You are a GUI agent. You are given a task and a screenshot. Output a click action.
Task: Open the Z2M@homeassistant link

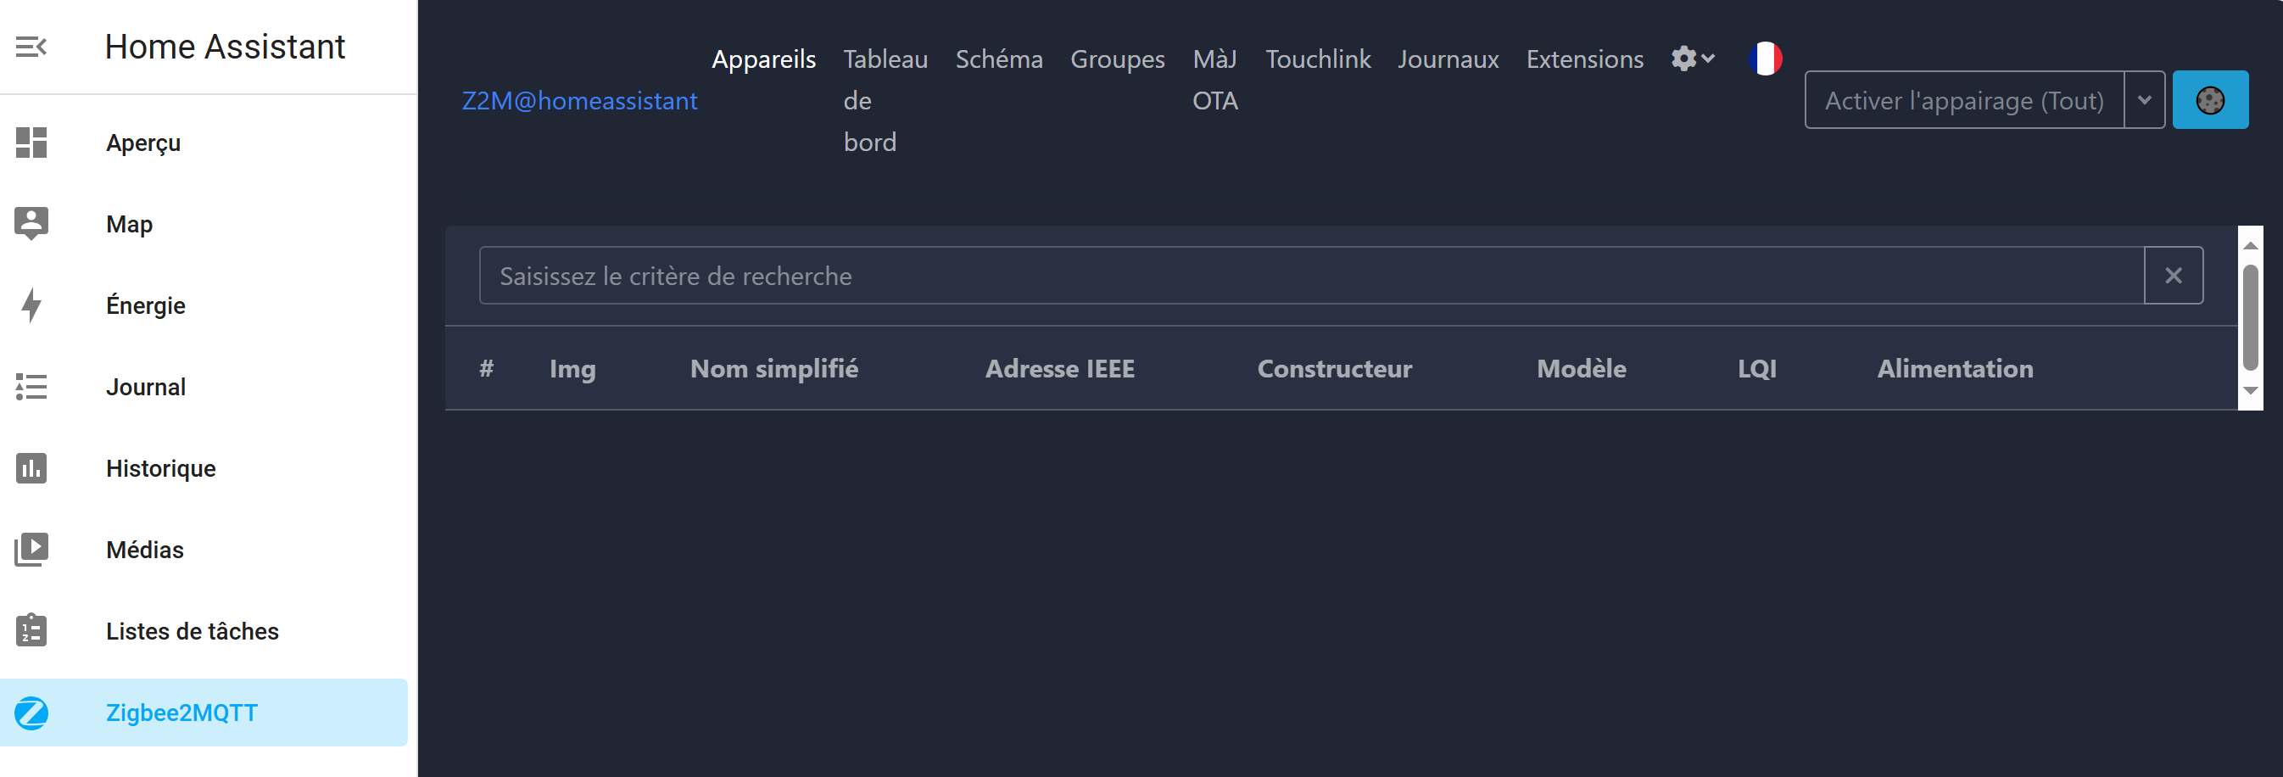pyautogui.click(x=579, y=101)
